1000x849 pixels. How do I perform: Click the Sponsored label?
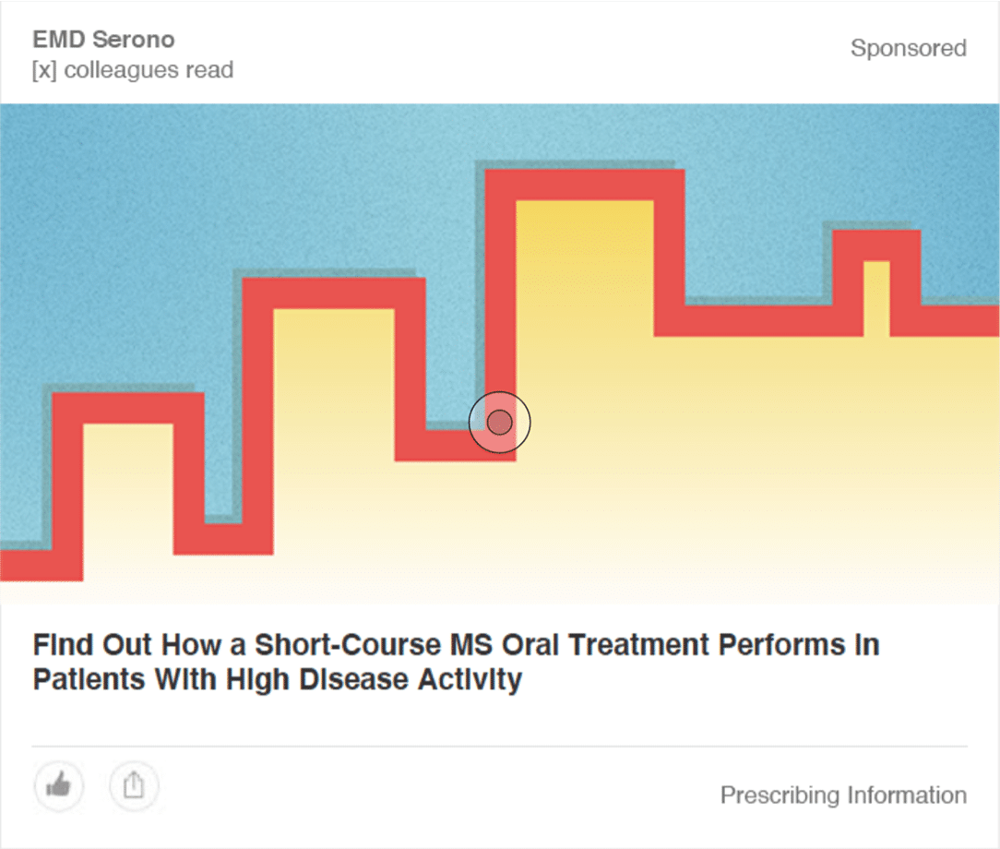[908, 48]
